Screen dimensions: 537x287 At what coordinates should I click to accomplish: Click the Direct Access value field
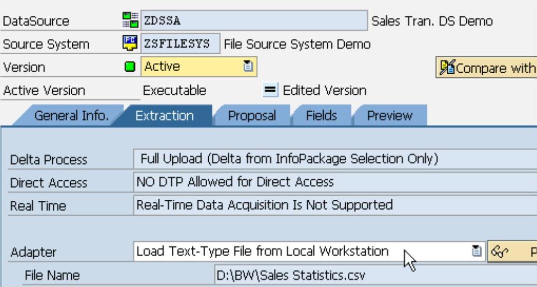coord(334,182)
